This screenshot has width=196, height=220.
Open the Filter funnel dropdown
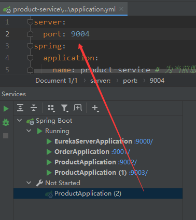coord(65,108)
